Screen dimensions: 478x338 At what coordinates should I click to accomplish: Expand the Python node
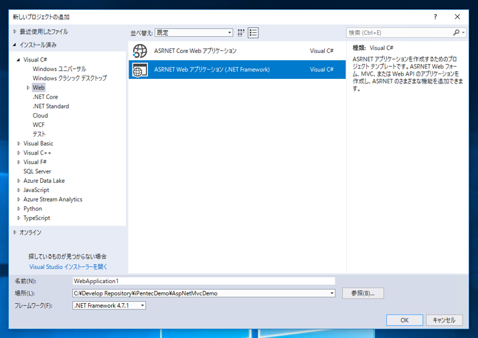19,209
